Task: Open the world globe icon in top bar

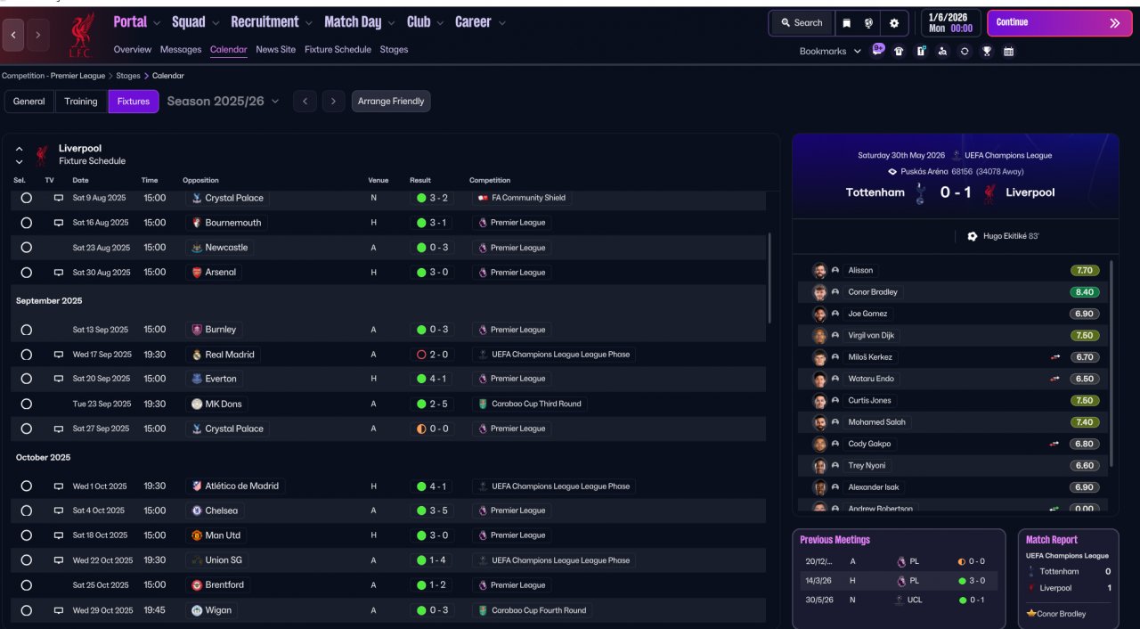Action: click(868, 23)
